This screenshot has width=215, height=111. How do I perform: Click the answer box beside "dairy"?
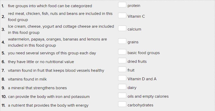tap(122, 87)
